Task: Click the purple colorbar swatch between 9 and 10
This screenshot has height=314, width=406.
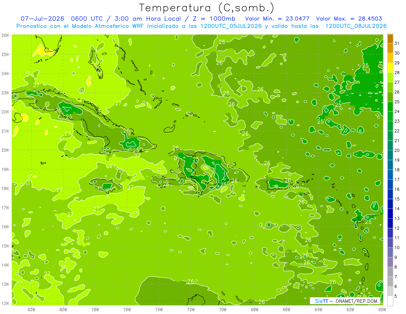Action: pos(390,252)
